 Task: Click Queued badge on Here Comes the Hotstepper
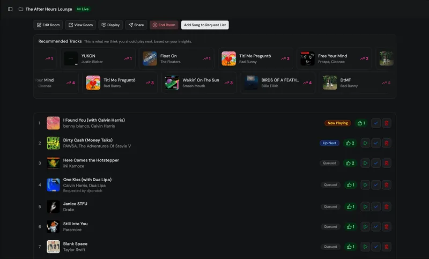pyautogui.click(x=329, y=163)
